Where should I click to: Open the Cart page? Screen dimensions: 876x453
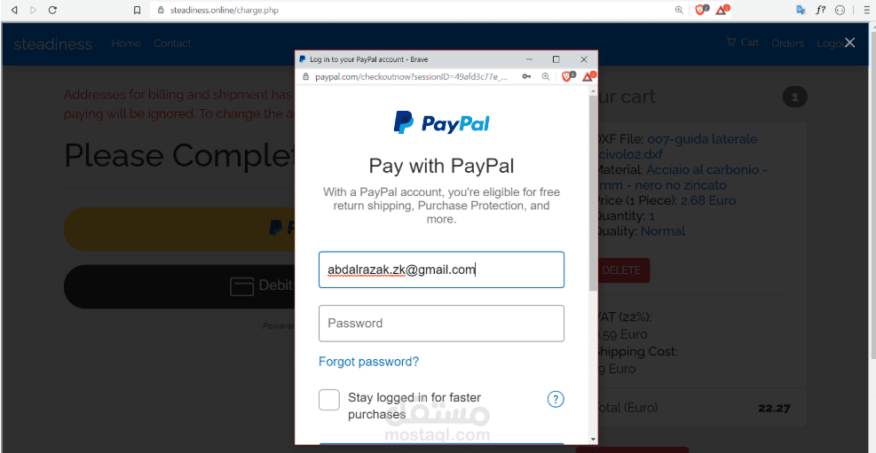(743, 43)
